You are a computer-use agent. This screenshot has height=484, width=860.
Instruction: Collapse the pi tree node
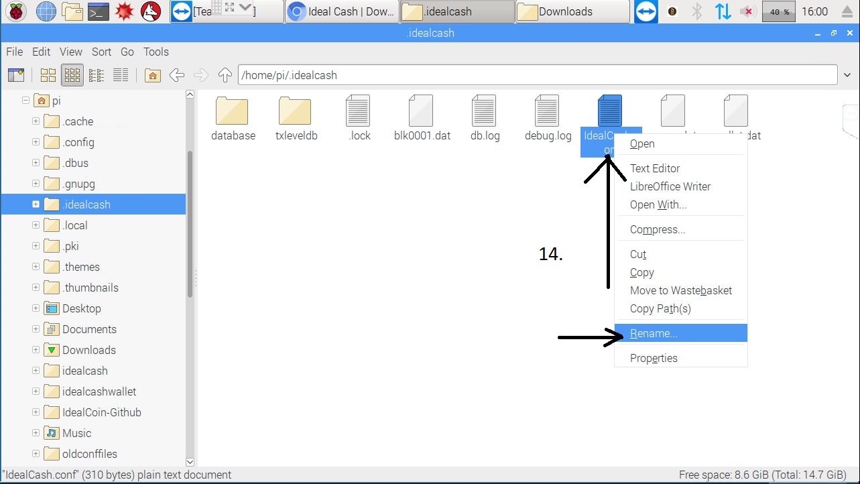pyautogui.click(x=25, y=101)
